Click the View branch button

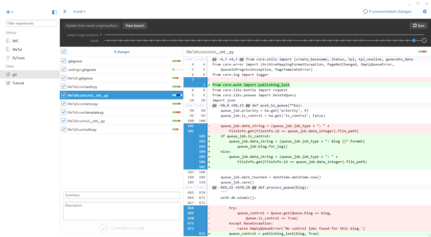pyautogui.click(x=135, y=26)
